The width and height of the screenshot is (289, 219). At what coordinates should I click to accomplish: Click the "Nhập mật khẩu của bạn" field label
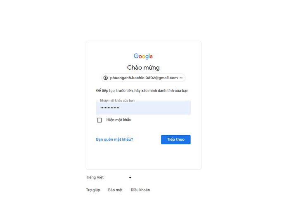pos(117,101)
